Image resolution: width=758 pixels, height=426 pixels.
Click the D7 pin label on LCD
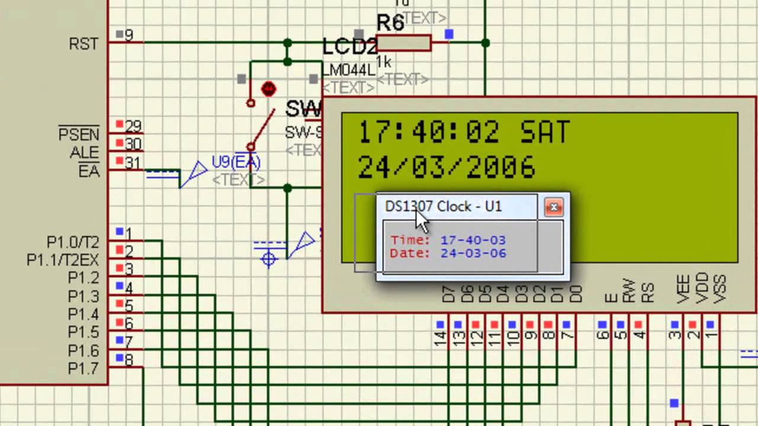[449, 294]
